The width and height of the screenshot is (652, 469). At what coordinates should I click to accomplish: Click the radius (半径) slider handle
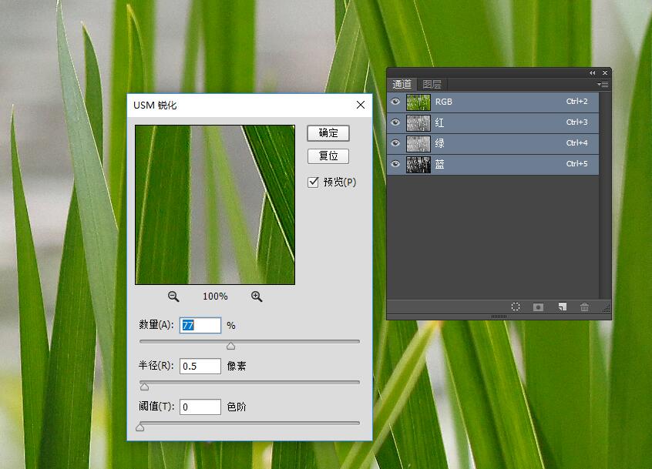(x=144, y=387)
